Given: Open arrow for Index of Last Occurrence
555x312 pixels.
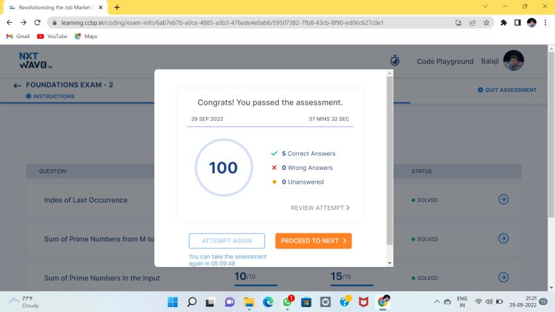Looking at the screenshot, I should coord(504,200).
